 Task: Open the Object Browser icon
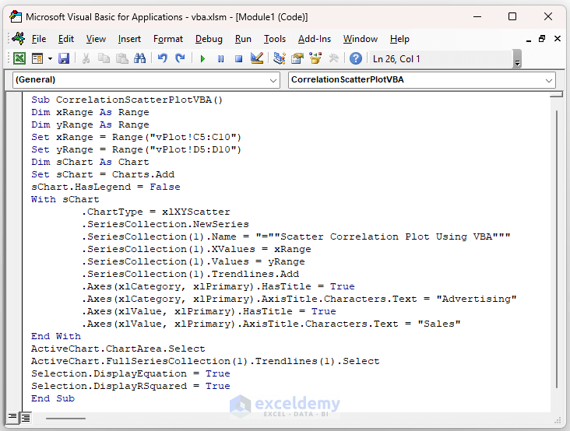tap(315, 58)
